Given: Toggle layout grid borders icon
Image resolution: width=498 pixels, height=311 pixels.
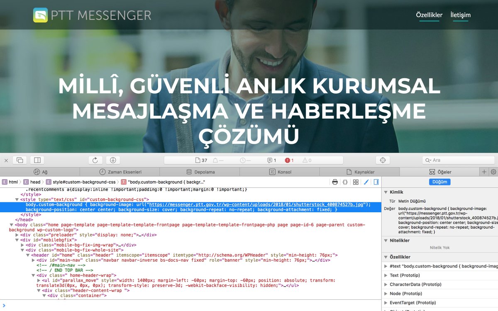Looking at the screenshot, I should pyautogui.click(x=356, y=182).
